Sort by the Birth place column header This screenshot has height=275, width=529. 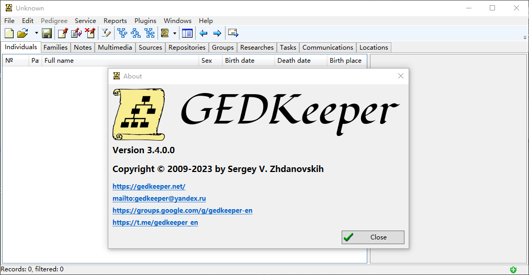point(346,61)
